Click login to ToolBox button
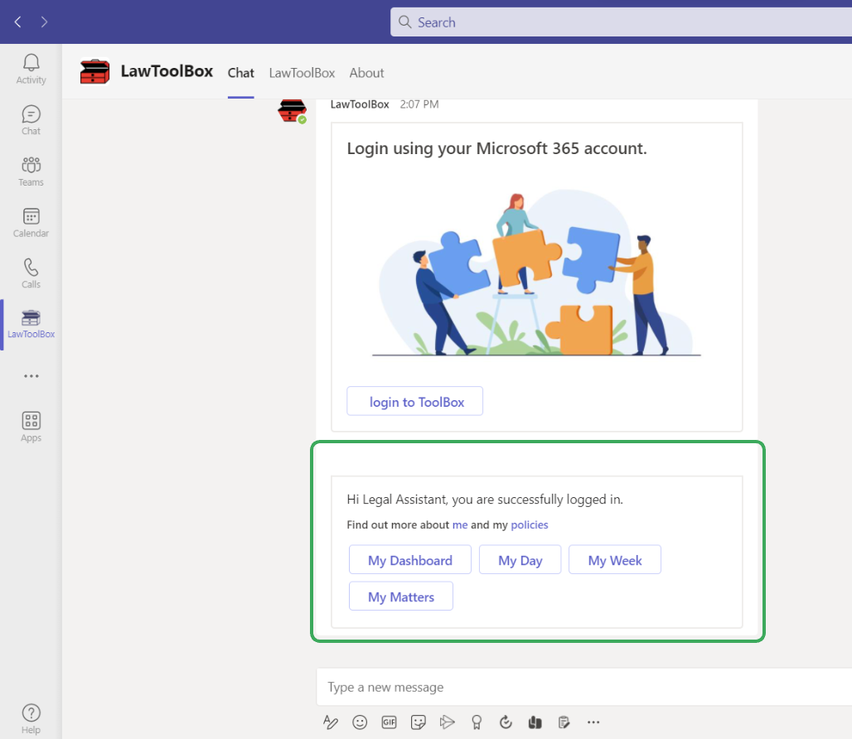 pyautogui.click(x=415, y=401)
